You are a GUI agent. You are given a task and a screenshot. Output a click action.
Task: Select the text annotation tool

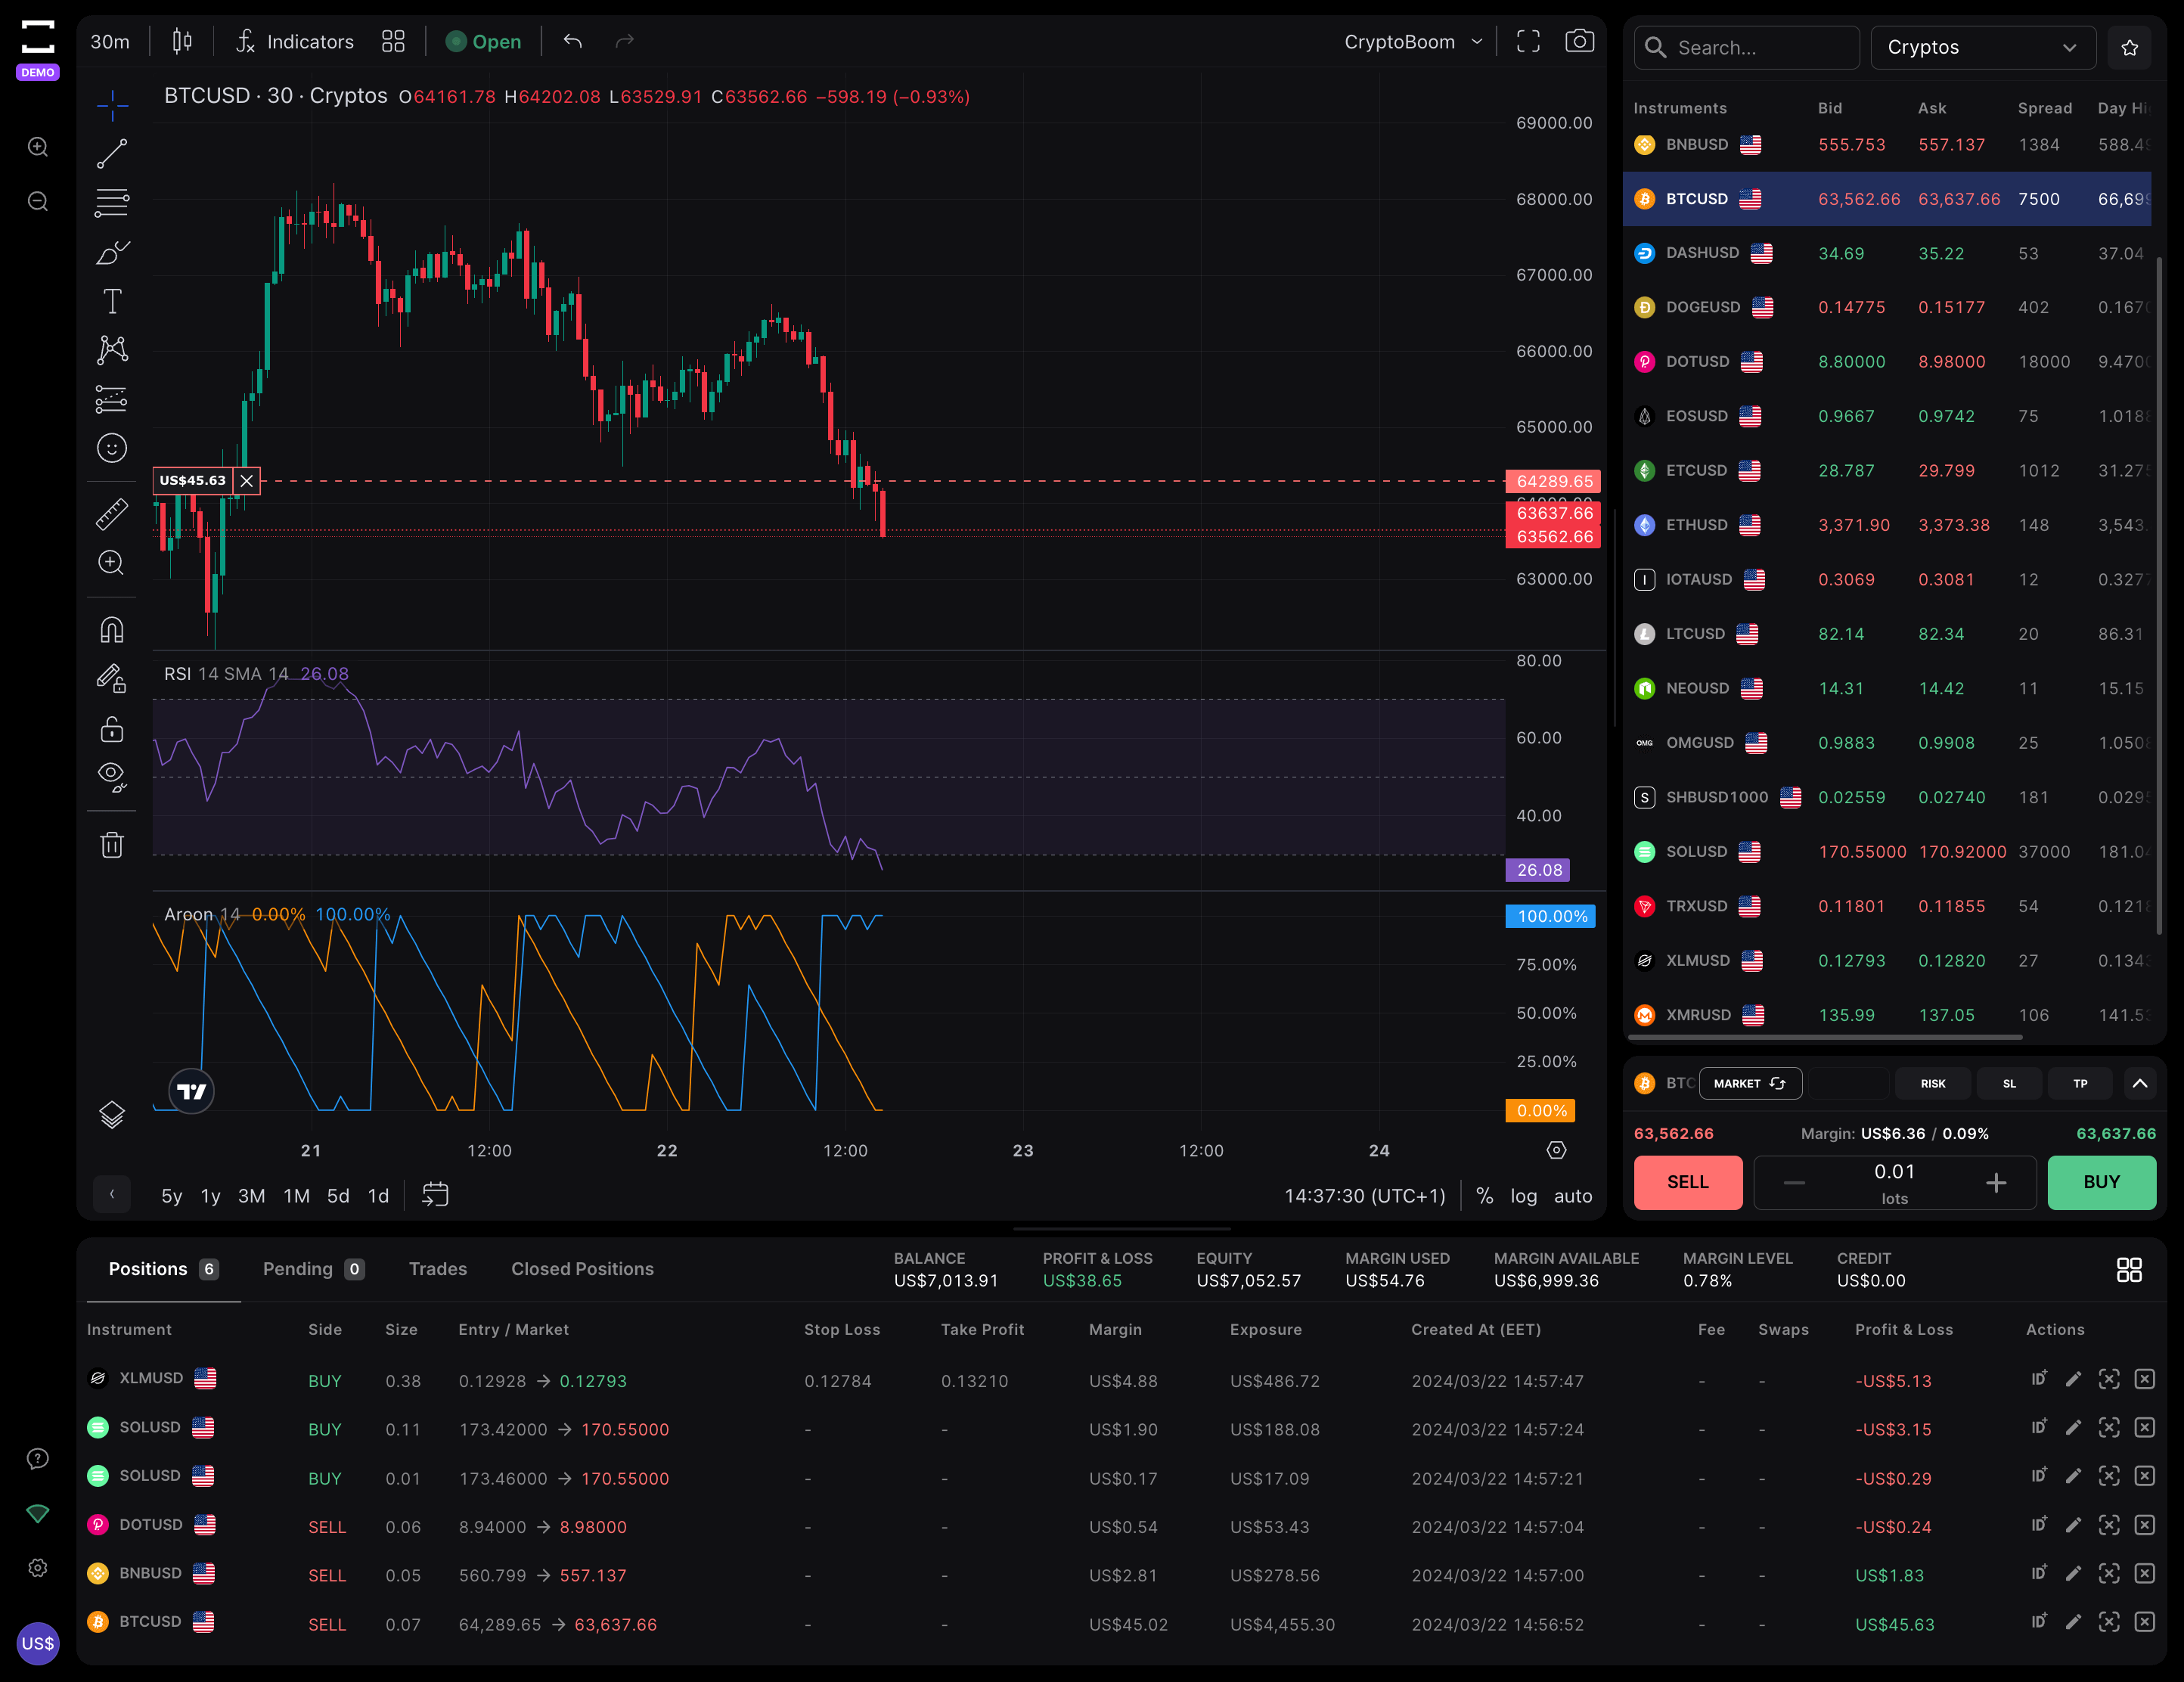[x=111, y=300]
